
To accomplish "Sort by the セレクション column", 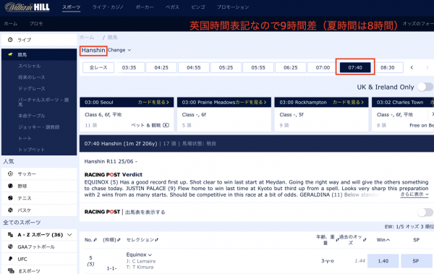I will pyautogui.click(x=142, y=240).
